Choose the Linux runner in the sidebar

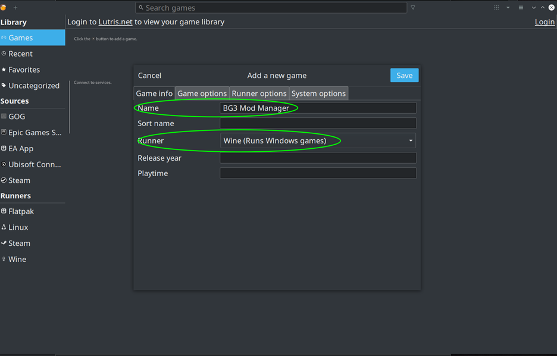pos(18,227)
